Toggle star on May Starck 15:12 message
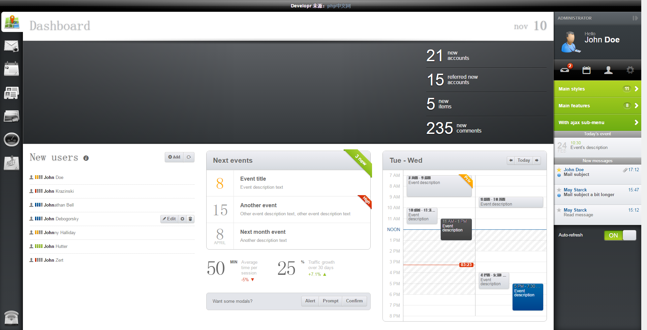Image resolution: width=647 pixels, height=330 pixels. tap(559, 210)
